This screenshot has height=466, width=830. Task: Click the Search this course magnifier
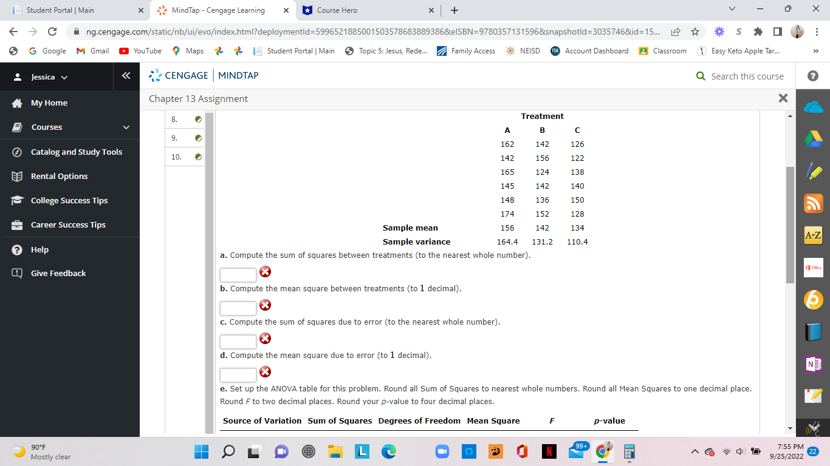tap(701, 76)
